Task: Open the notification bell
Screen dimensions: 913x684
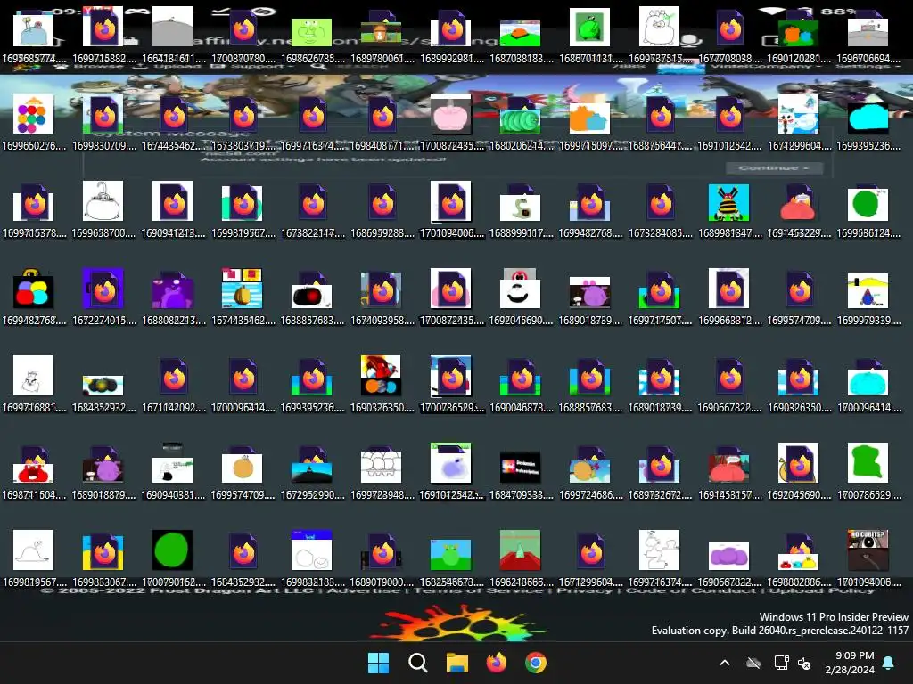Action: (889, 663)
